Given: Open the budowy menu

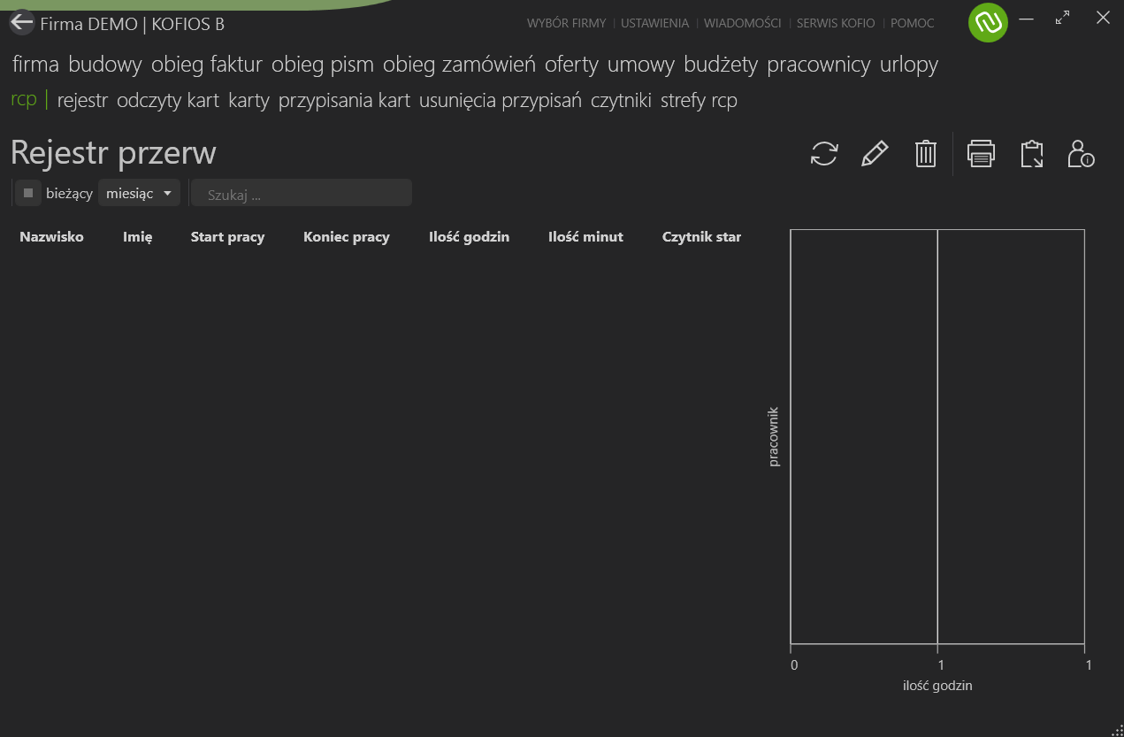Looking at the screenshot, I should click(104, 65).
